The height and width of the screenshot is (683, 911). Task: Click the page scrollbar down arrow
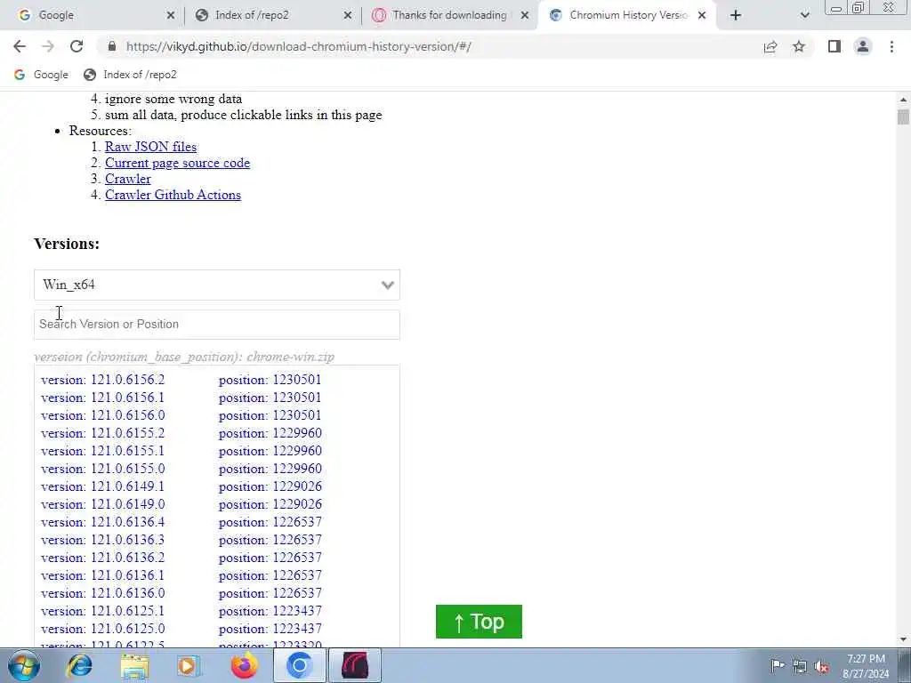(x=903, y=639)
